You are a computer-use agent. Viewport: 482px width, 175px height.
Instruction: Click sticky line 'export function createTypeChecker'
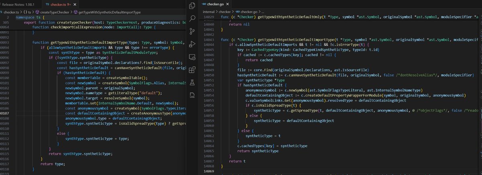pos(105,22)
